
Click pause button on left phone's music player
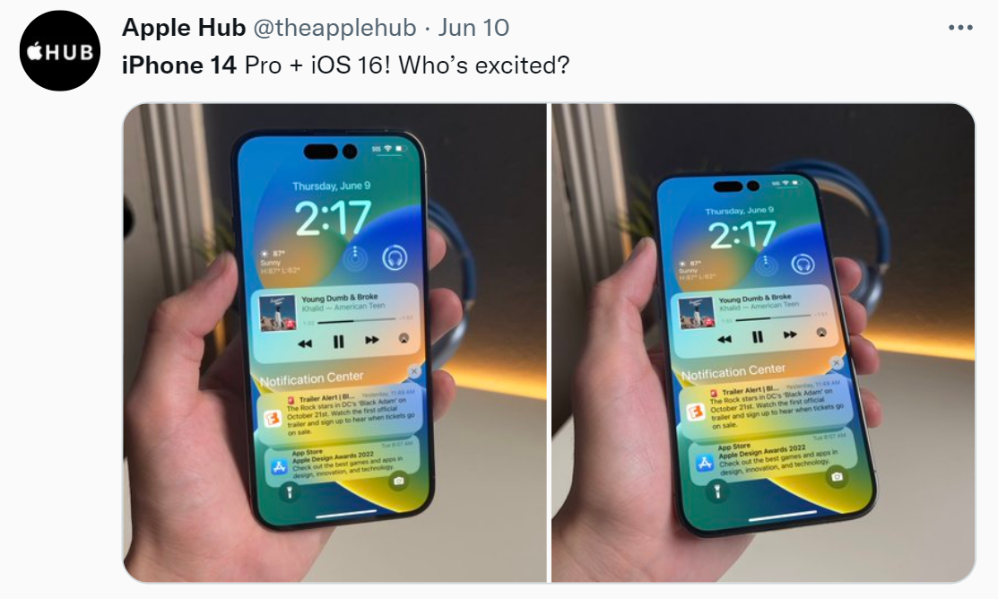point(339,342)
